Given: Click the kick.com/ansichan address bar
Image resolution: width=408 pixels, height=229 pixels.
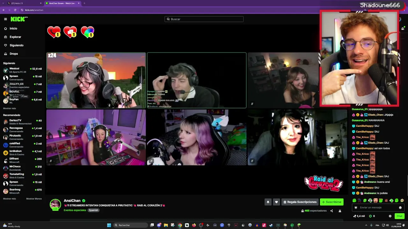Looking at the screenshot, I should tap(34, 10).
